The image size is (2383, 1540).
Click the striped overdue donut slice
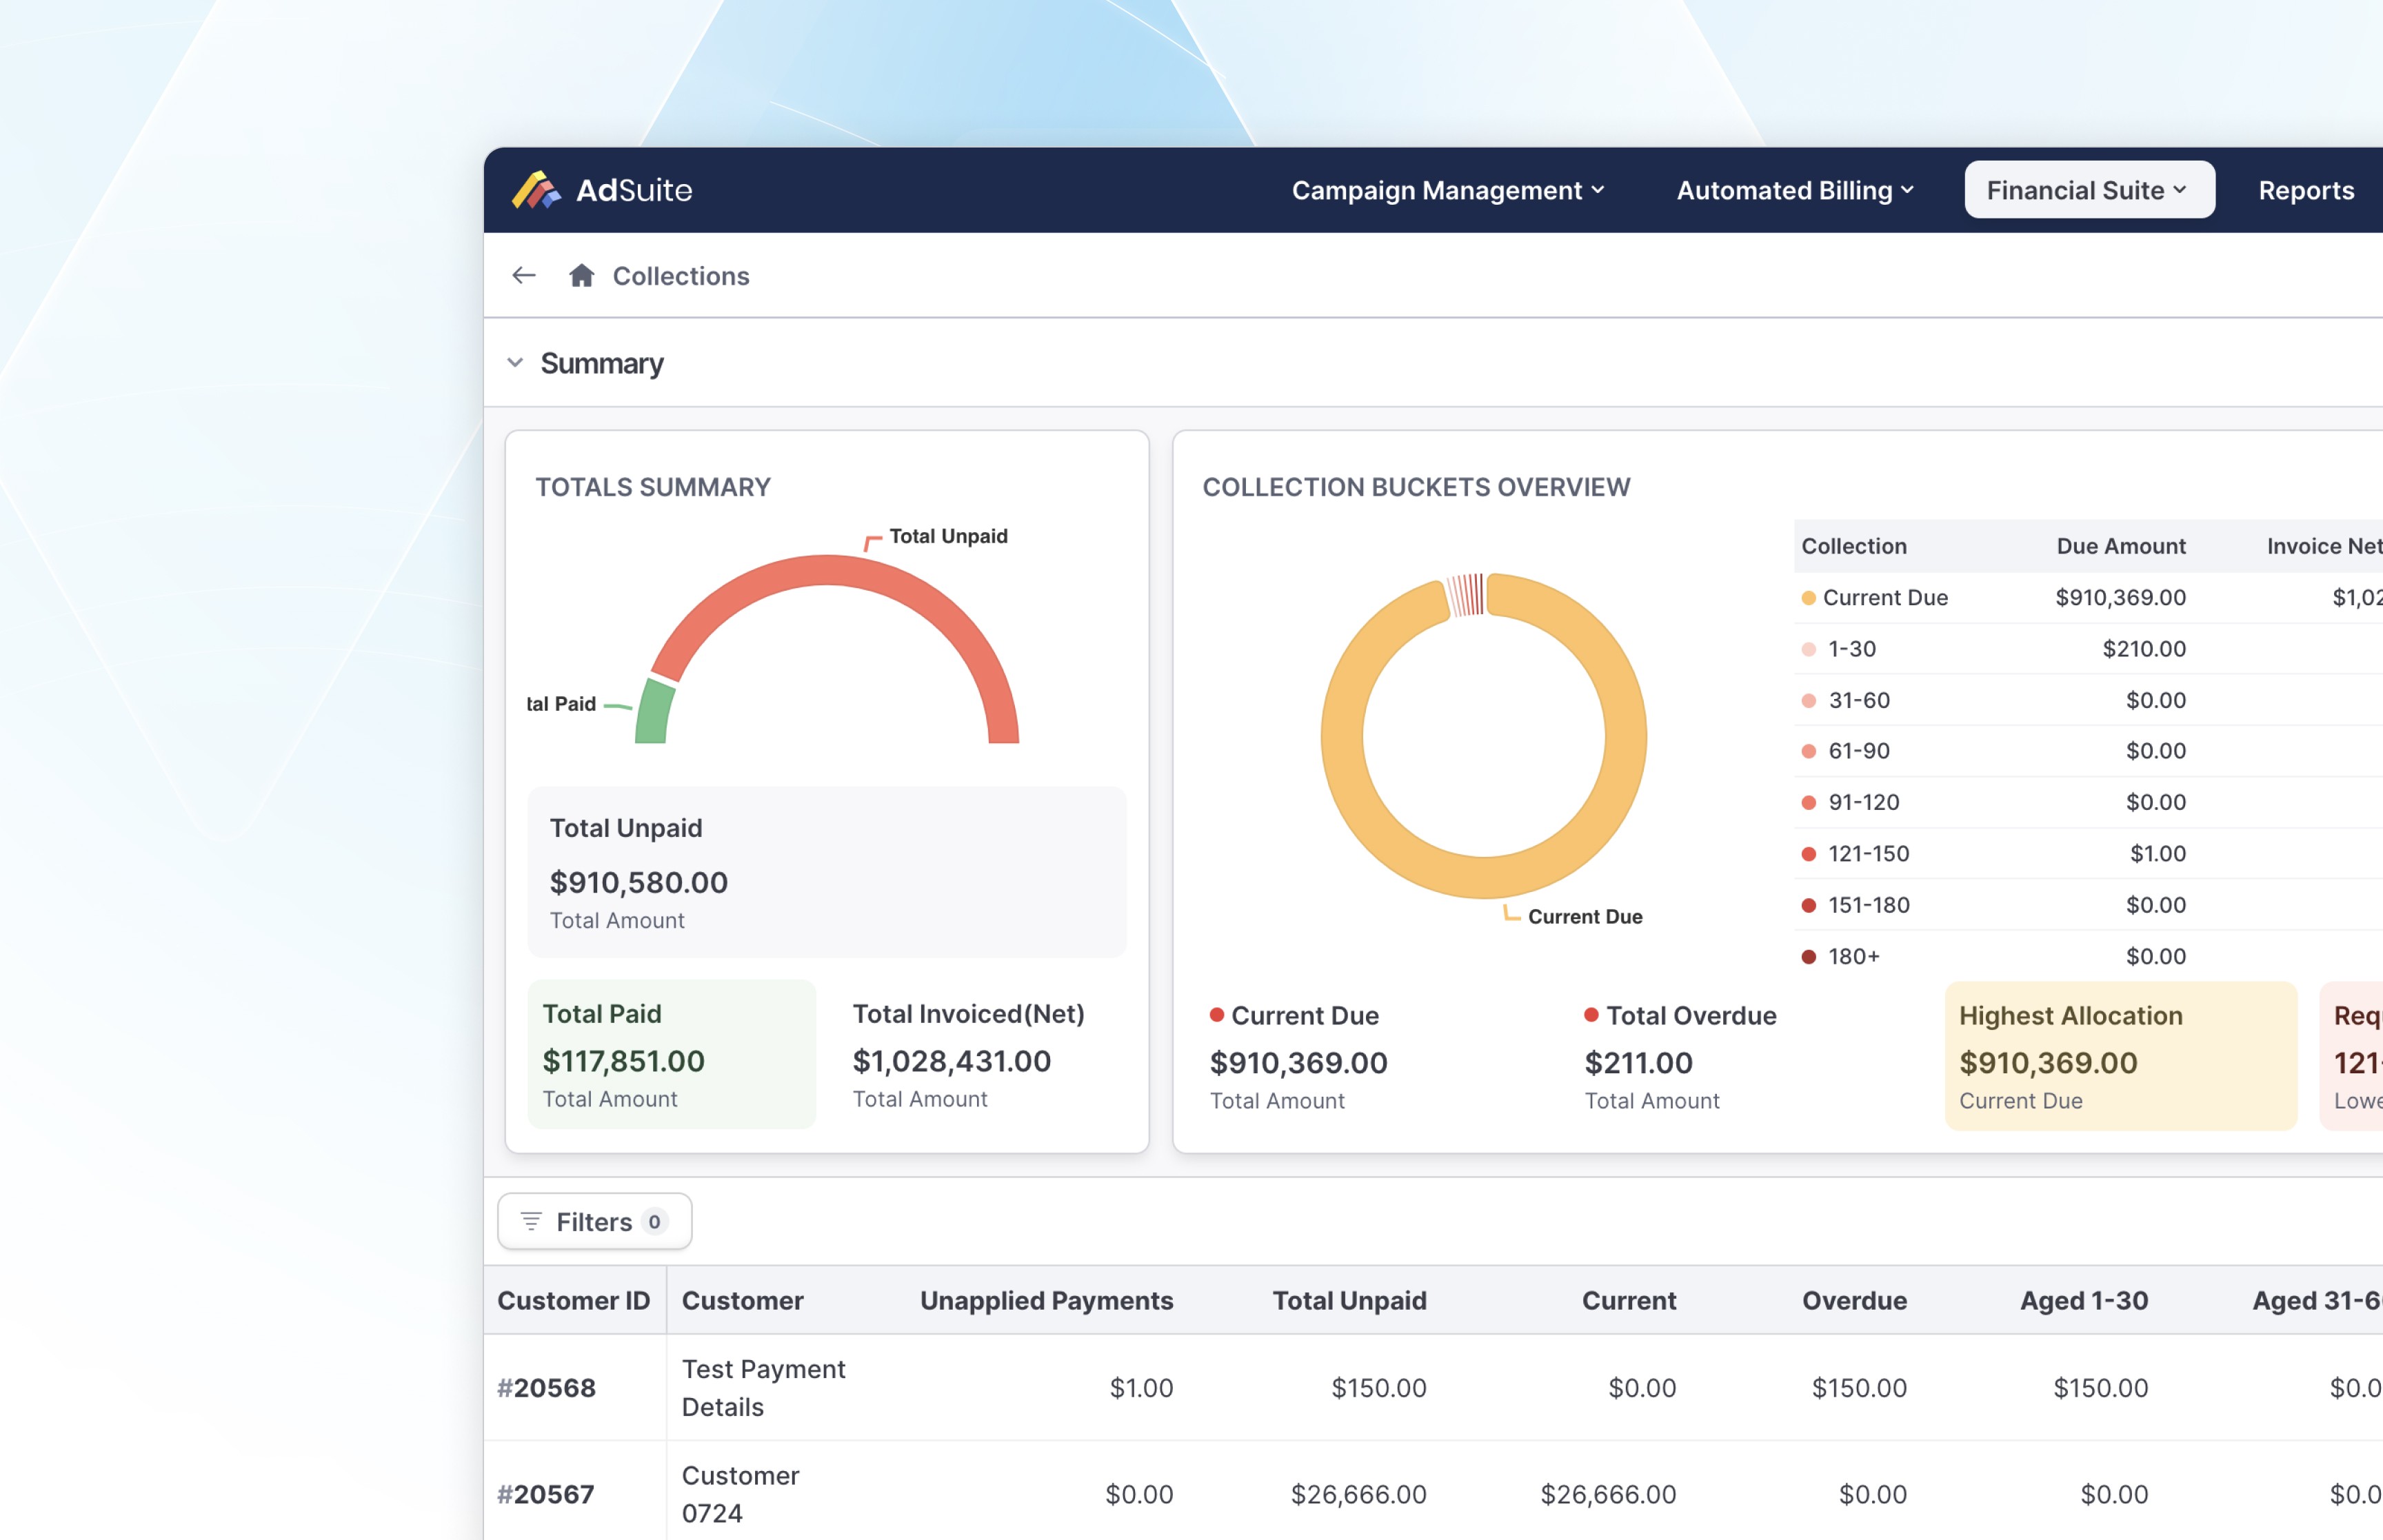(x=1467, y=594)
